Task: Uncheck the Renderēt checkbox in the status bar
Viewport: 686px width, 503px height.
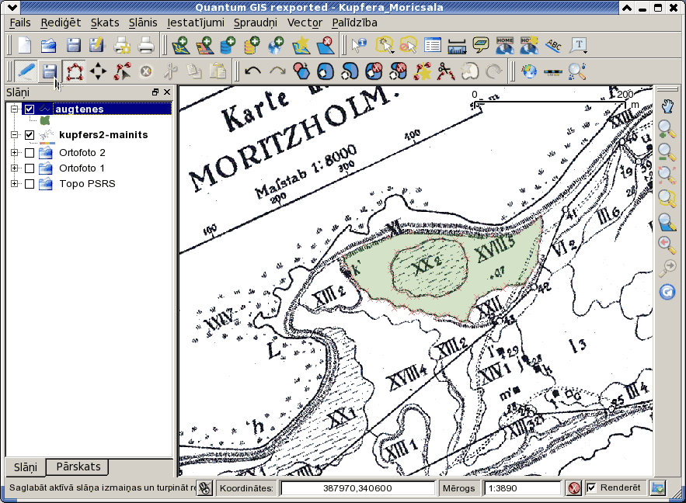Action: [591, 487]
